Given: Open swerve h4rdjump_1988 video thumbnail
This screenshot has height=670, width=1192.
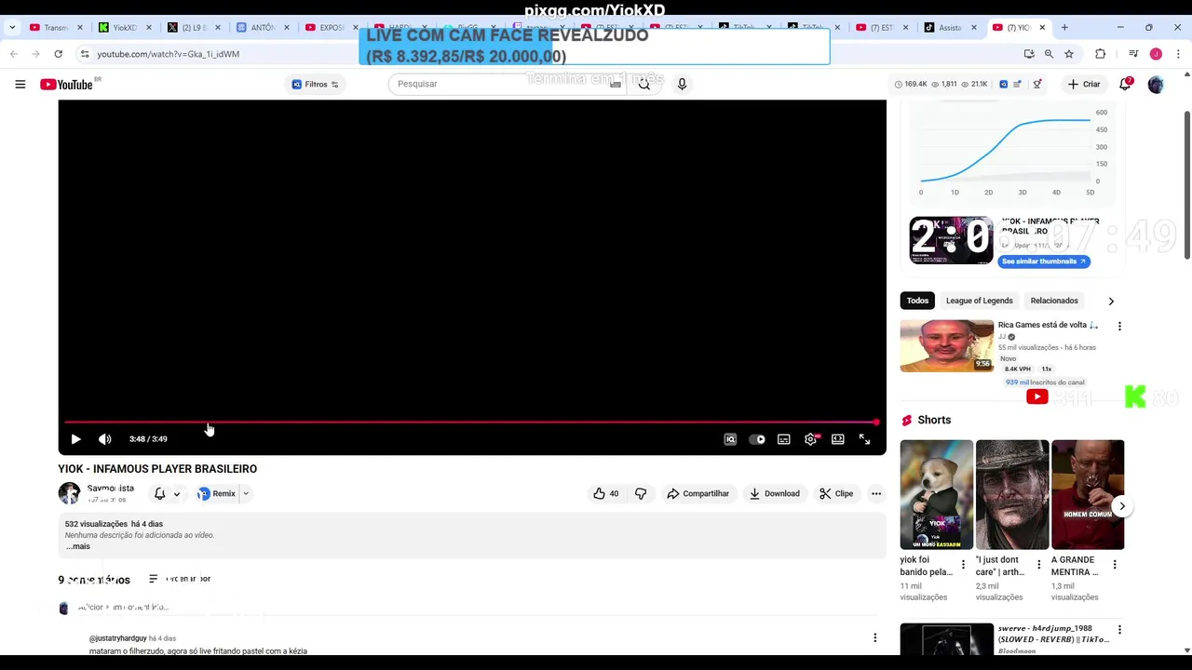Looking at the screenshot, I should click(x=947, y=639).
